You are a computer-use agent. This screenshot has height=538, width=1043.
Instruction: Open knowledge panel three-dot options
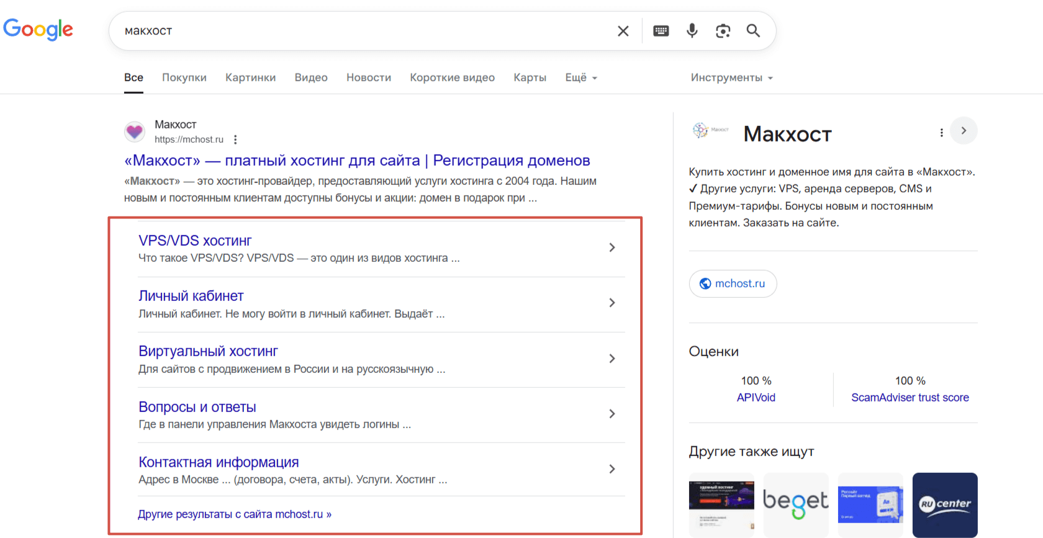pos(941,133)
